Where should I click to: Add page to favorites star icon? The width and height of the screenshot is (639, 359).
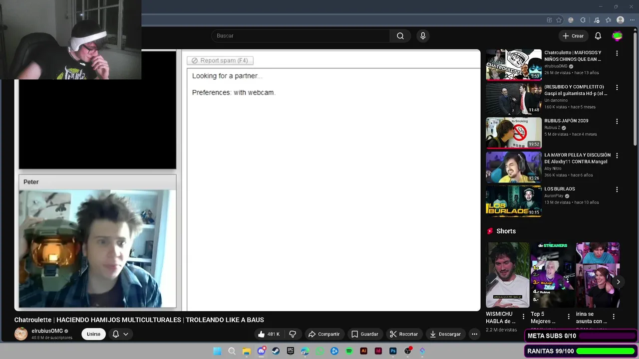[559, 20]
